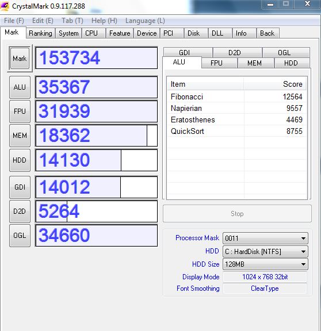The image size is (321, 331).
Task: Launch the OGL benchmark button
Action: pos(20,236)
